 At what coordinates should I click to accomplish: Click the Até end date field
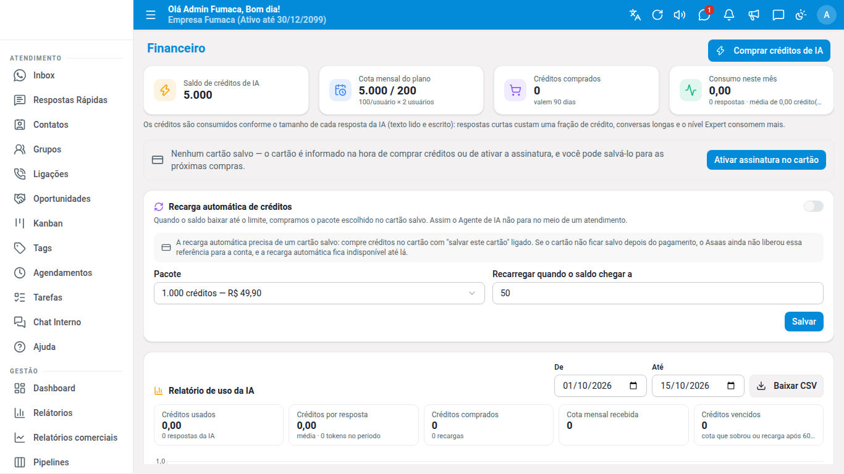(698, 386)
